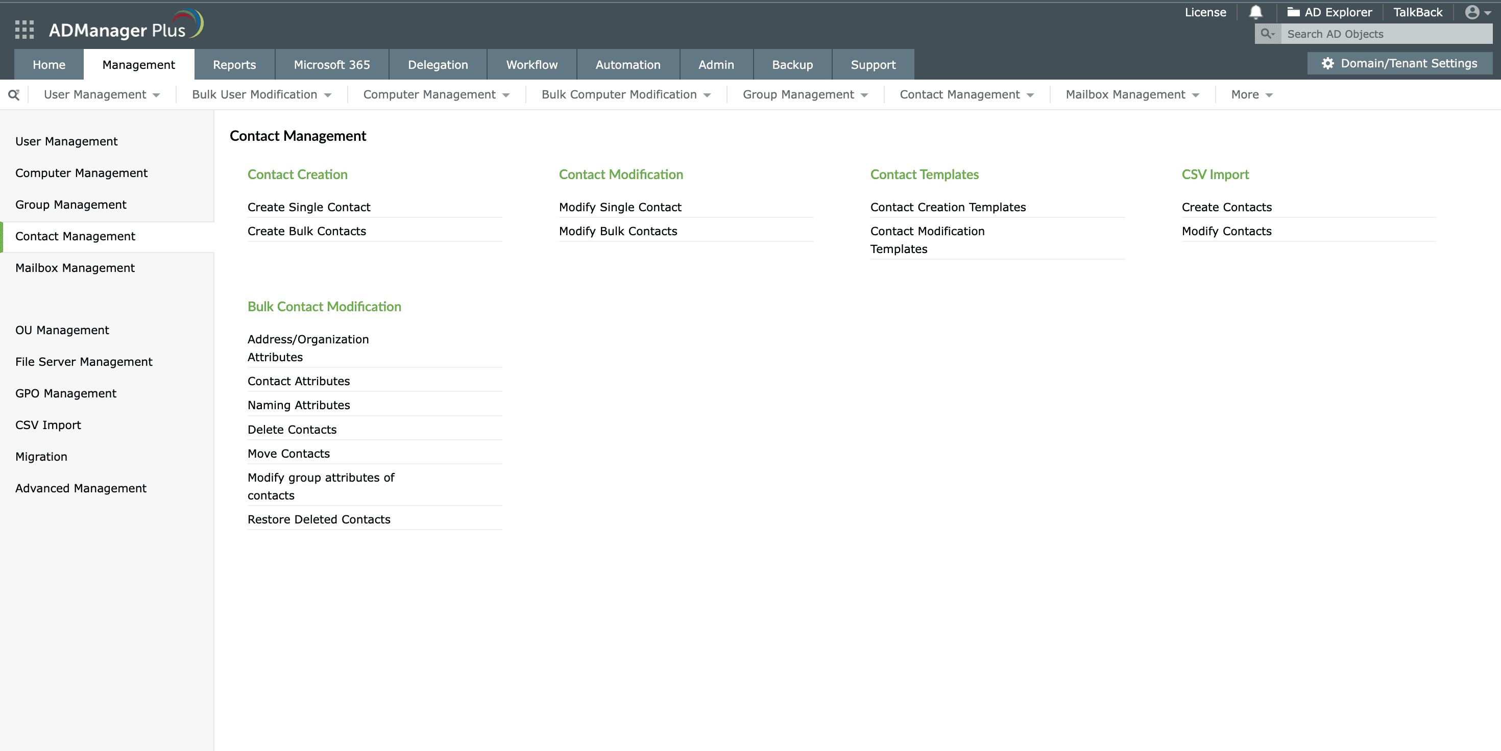This screenshot has height=751, width=1501.
Task: Click the search AD objects magnifier icon
Action: pyautogui.click(x=1267, y=34)
